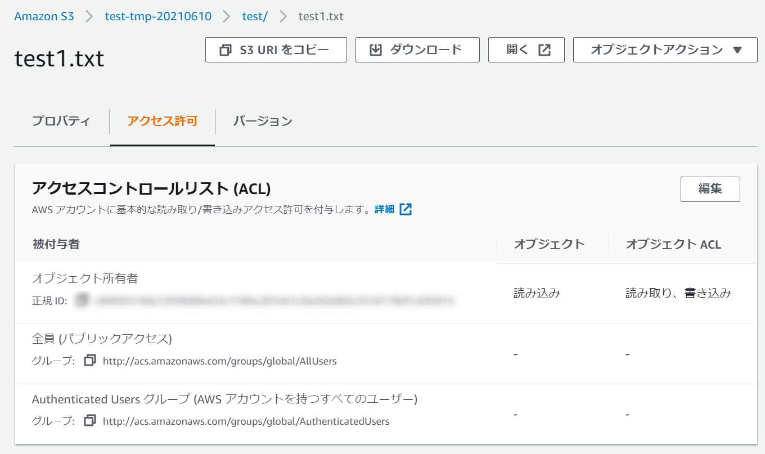
Task: Click the copy icon in S3 URI button
Action: coord(226,50)
